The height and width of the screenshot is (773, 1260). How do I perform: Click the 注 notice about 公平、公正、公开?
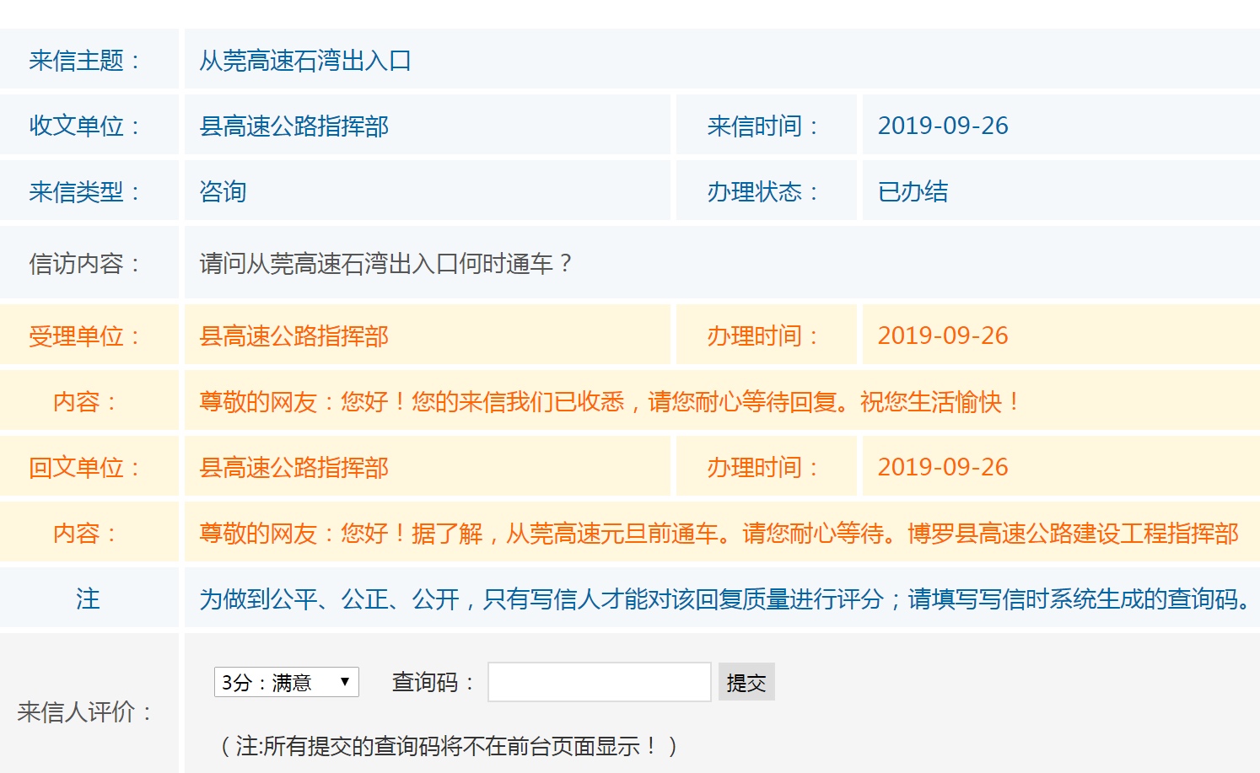coord(725,599)
